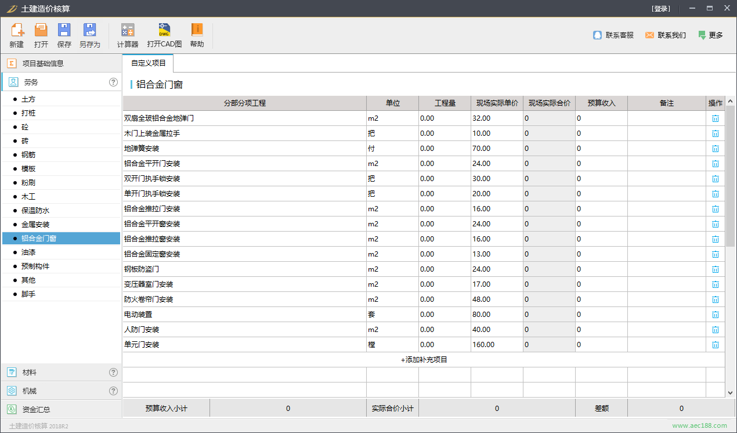737x433 pixels.
Task: Click the 工程量 cell for 电动装置
Action: coord(444,315)
